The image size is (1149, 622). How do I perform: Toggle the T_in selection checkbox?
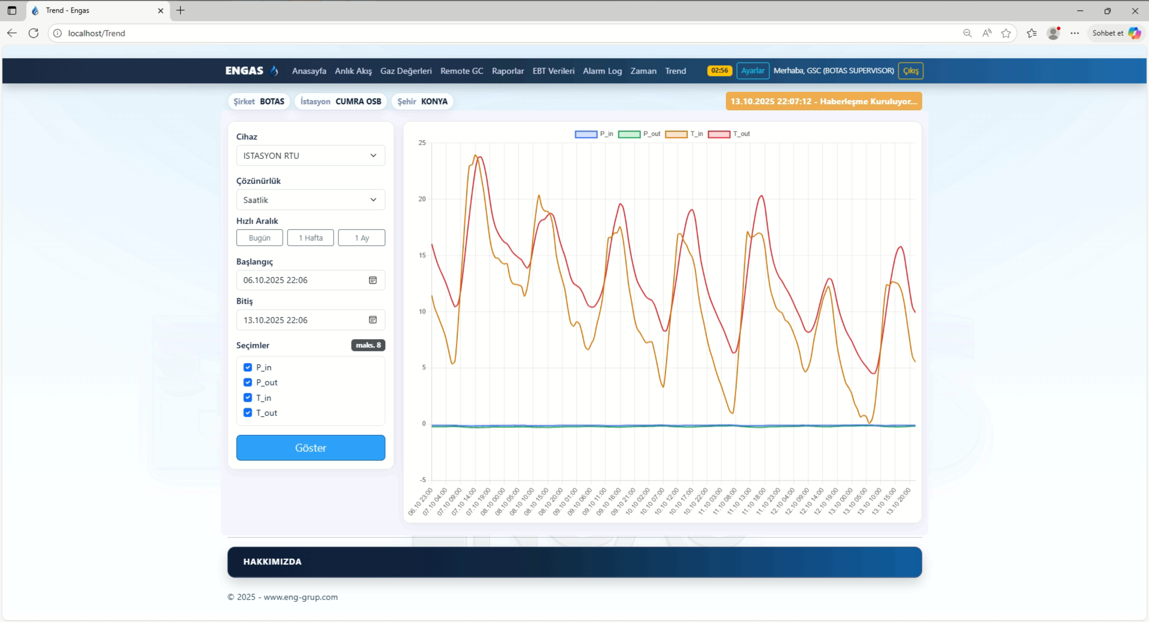247,398
